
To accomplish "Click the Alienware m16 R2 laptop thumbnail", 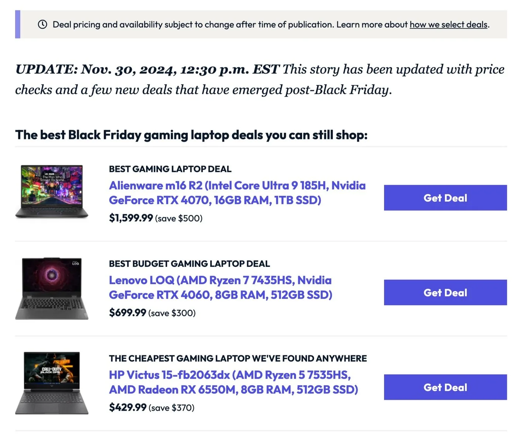I will [52, 192].
